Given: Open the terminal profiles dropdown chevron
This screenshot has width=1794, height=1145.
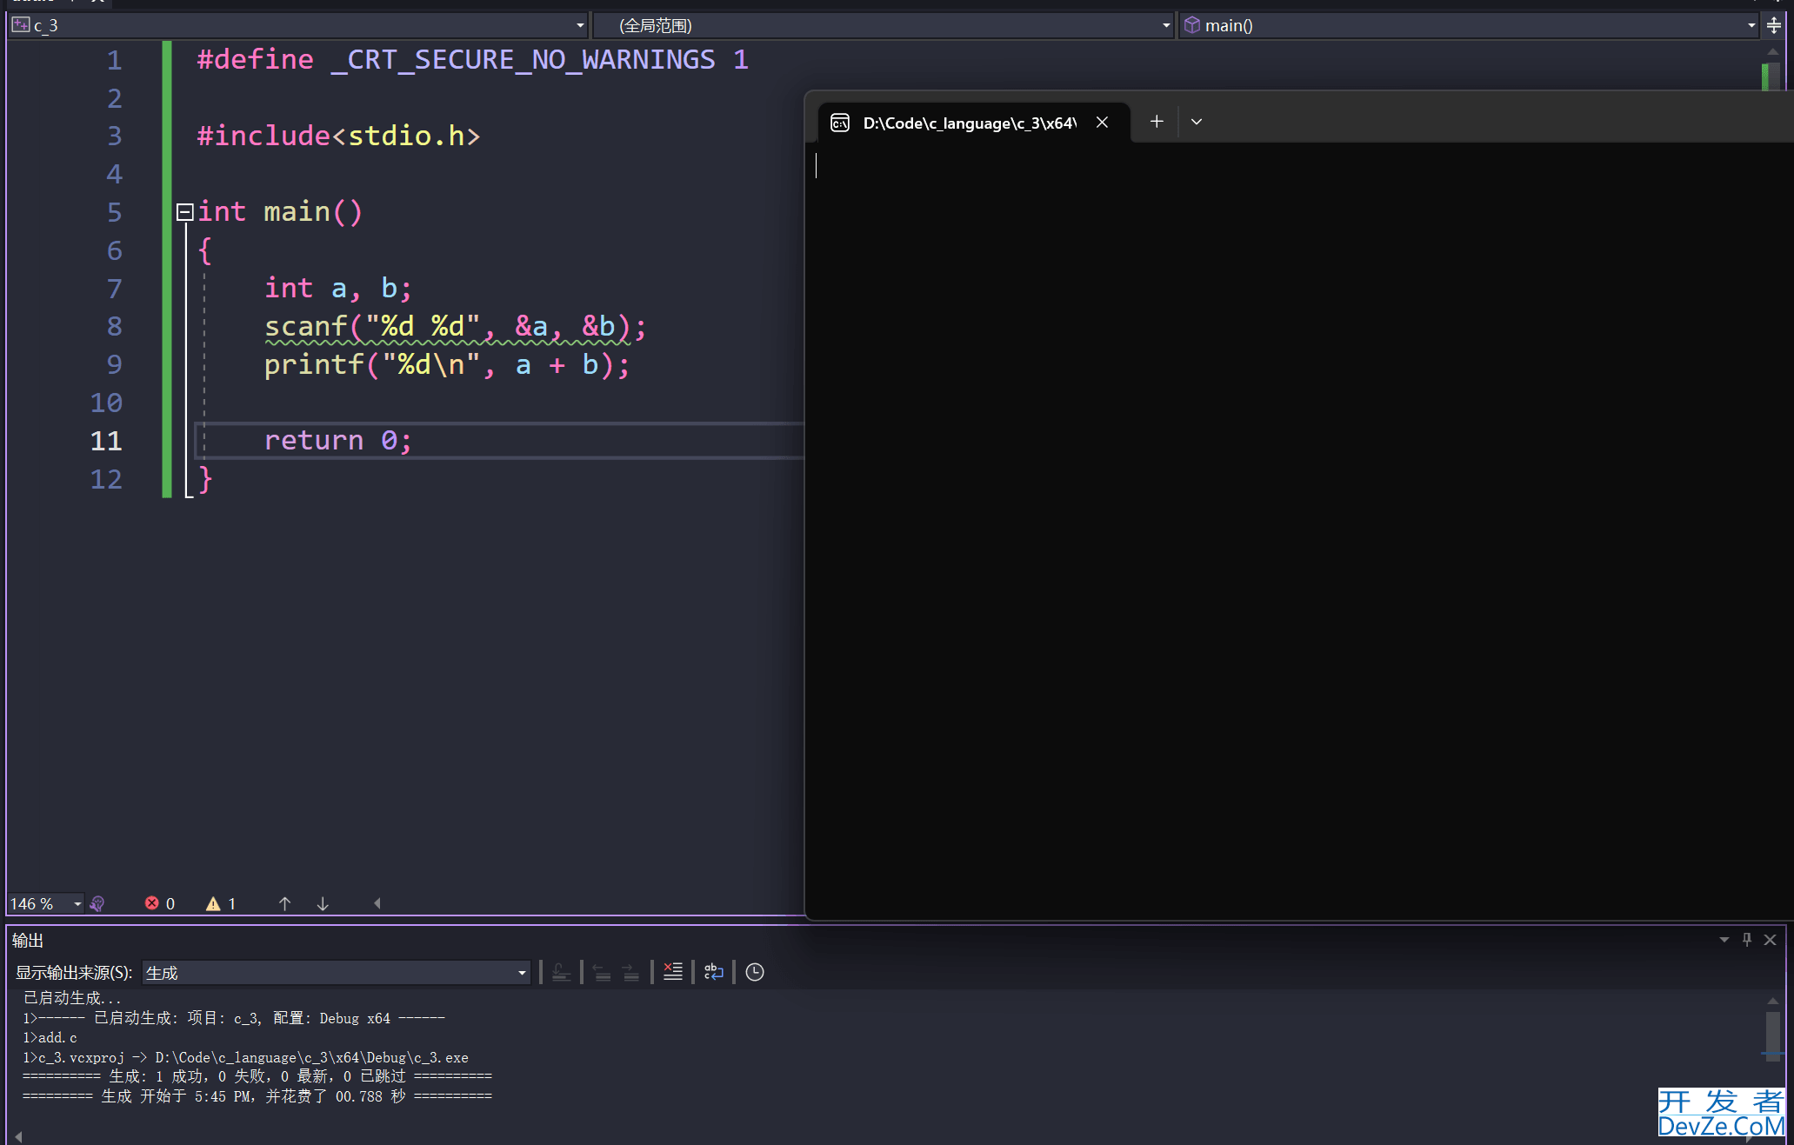Looking at the screenshot, I should tap(1197, 122).
